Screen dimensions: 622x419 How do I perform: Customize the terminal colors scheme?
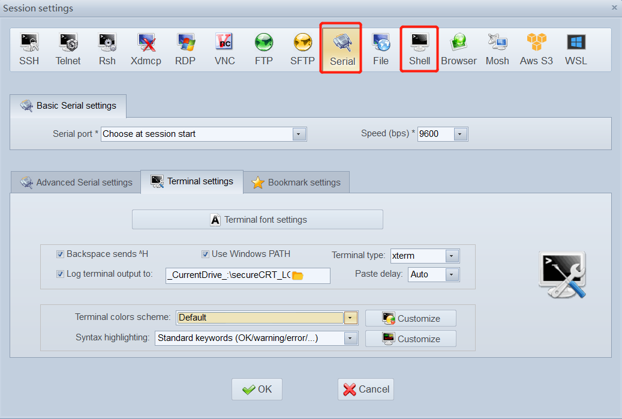410,319
